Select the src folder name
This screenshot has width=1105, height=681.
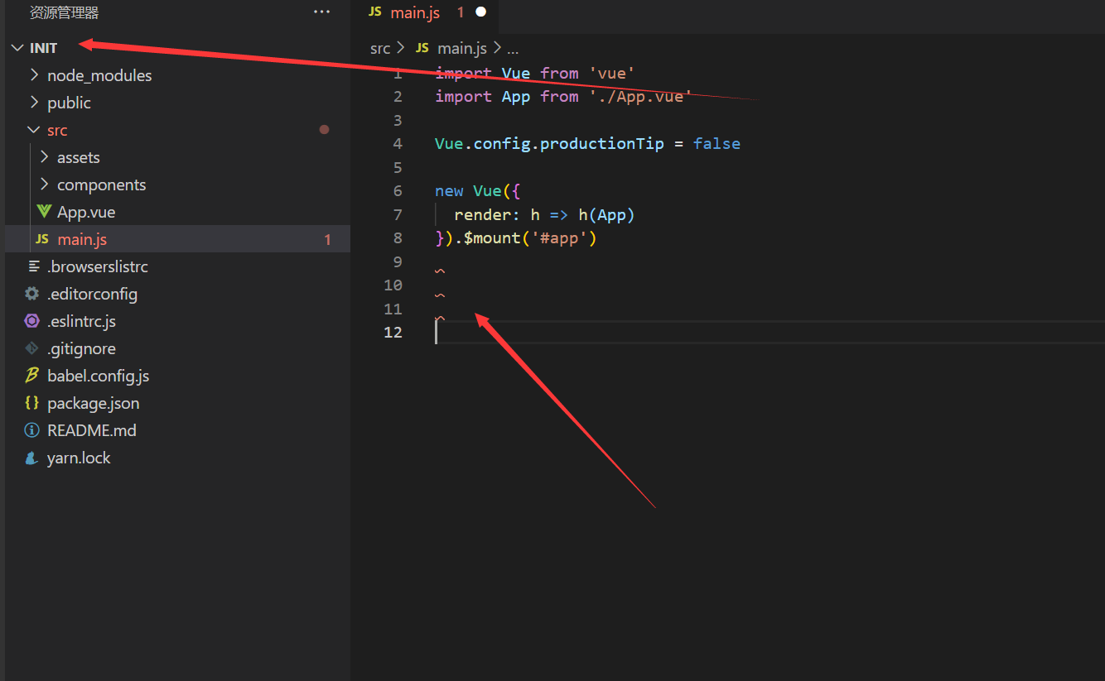57,130
